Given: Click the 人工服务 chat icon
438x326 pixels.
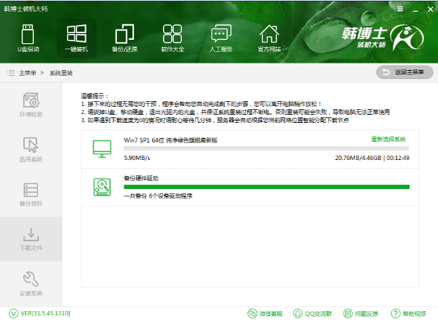Looking at the screenshot, I should 221,38.
